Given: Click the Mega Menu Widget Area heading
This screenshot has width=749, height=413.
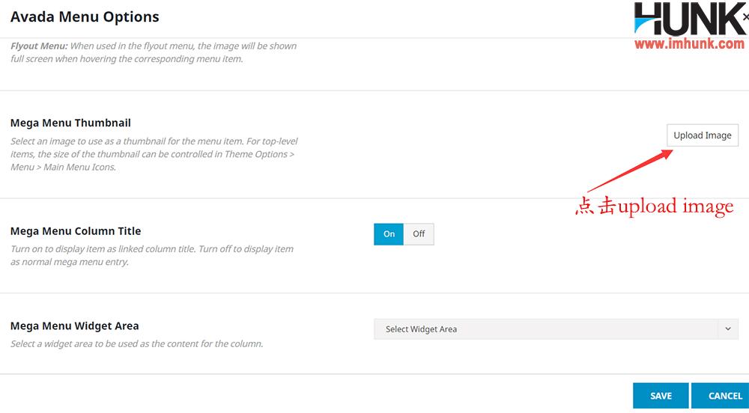Looking at the screenshot, I should (x=74, y=325).
